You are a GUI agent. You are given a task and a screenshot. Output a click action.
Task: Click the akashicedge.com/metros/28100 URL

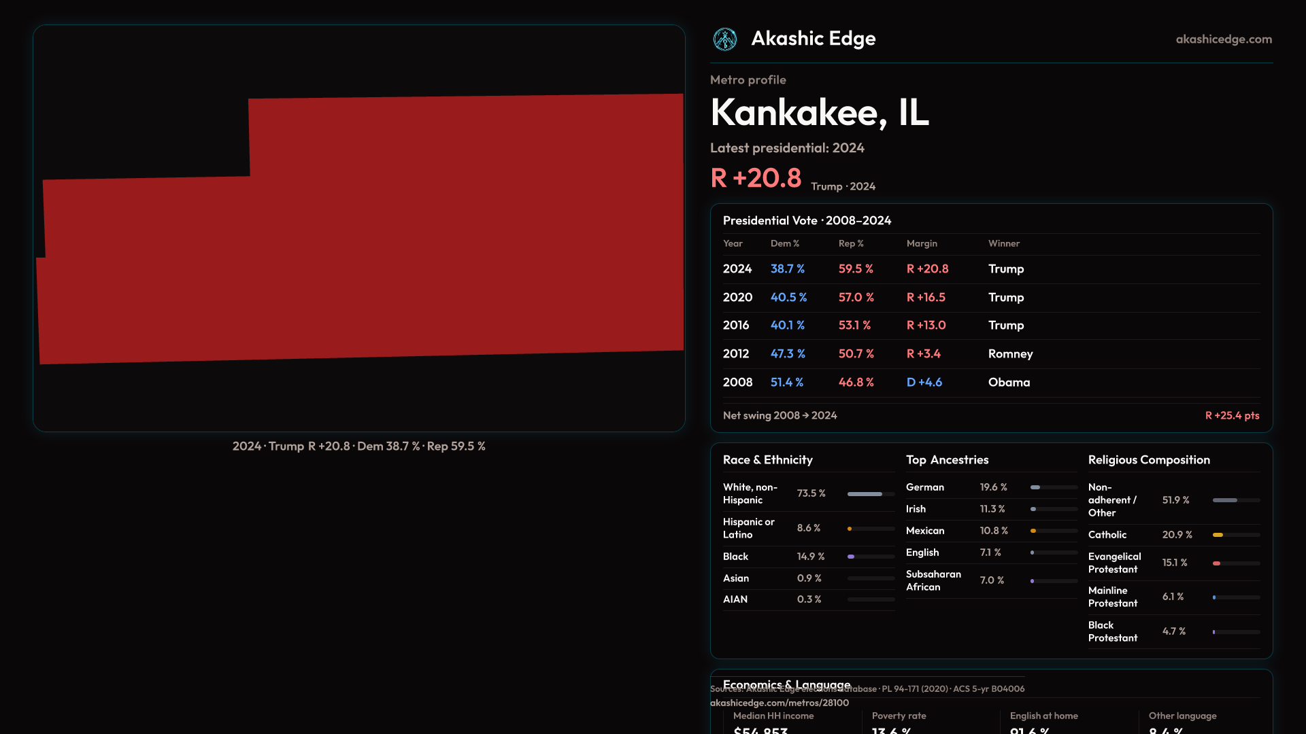pyautogui.click(x=779, y=703)
